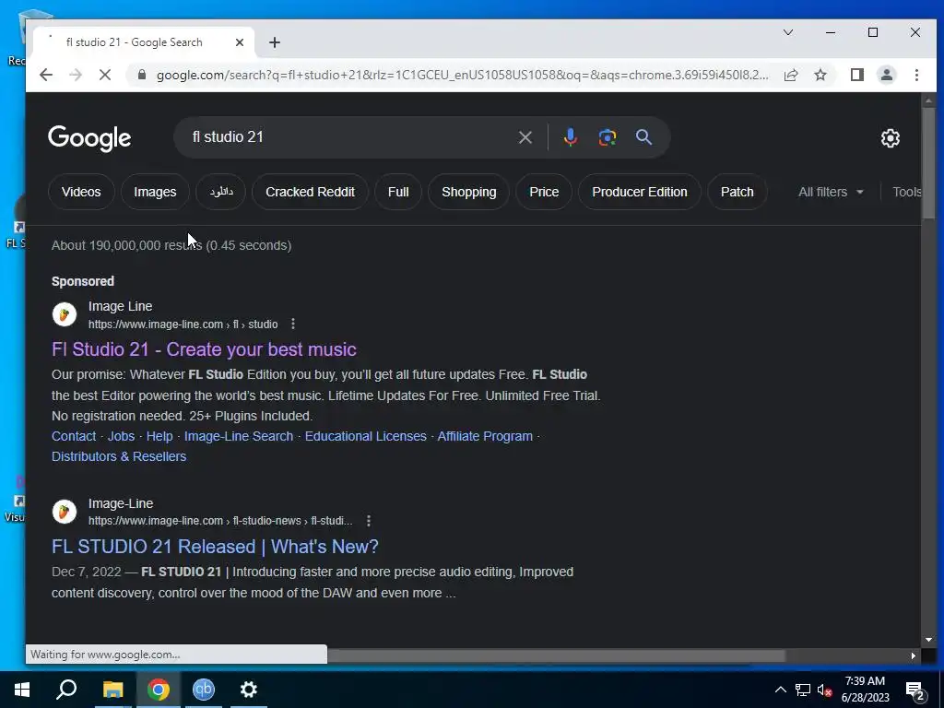Show hidden system tray icons
Screen dimensions: 944x708
click(x=780, y=690)
